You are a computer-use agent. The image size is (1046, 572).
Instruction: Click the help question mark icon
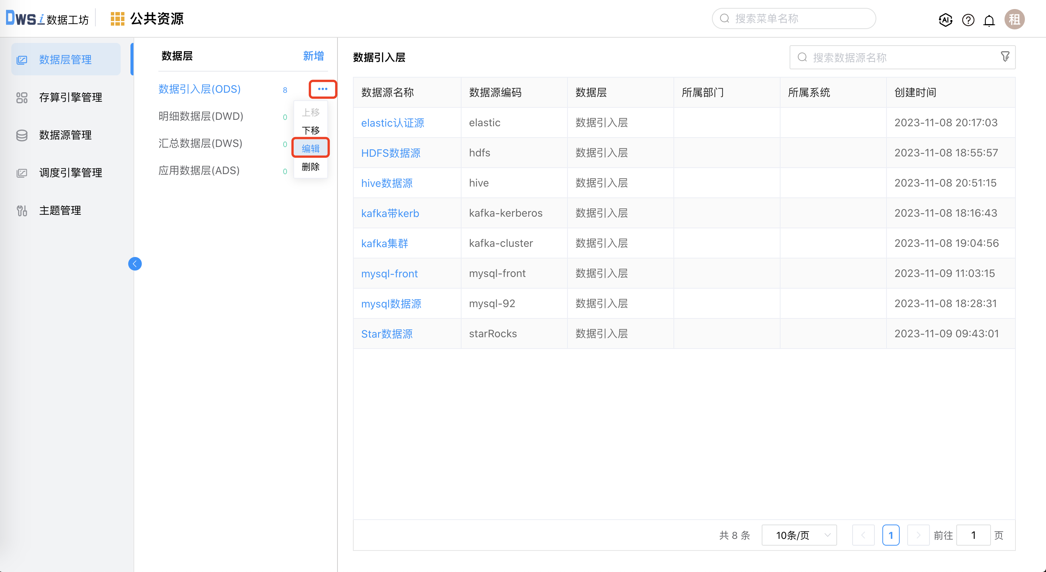(968, 20)
